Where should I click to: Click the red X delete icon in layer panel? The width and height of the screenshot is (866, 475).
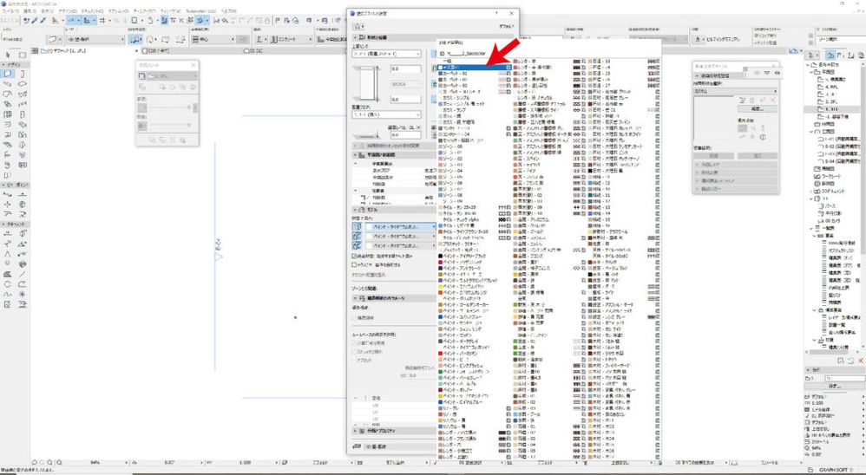click(773, 100)
